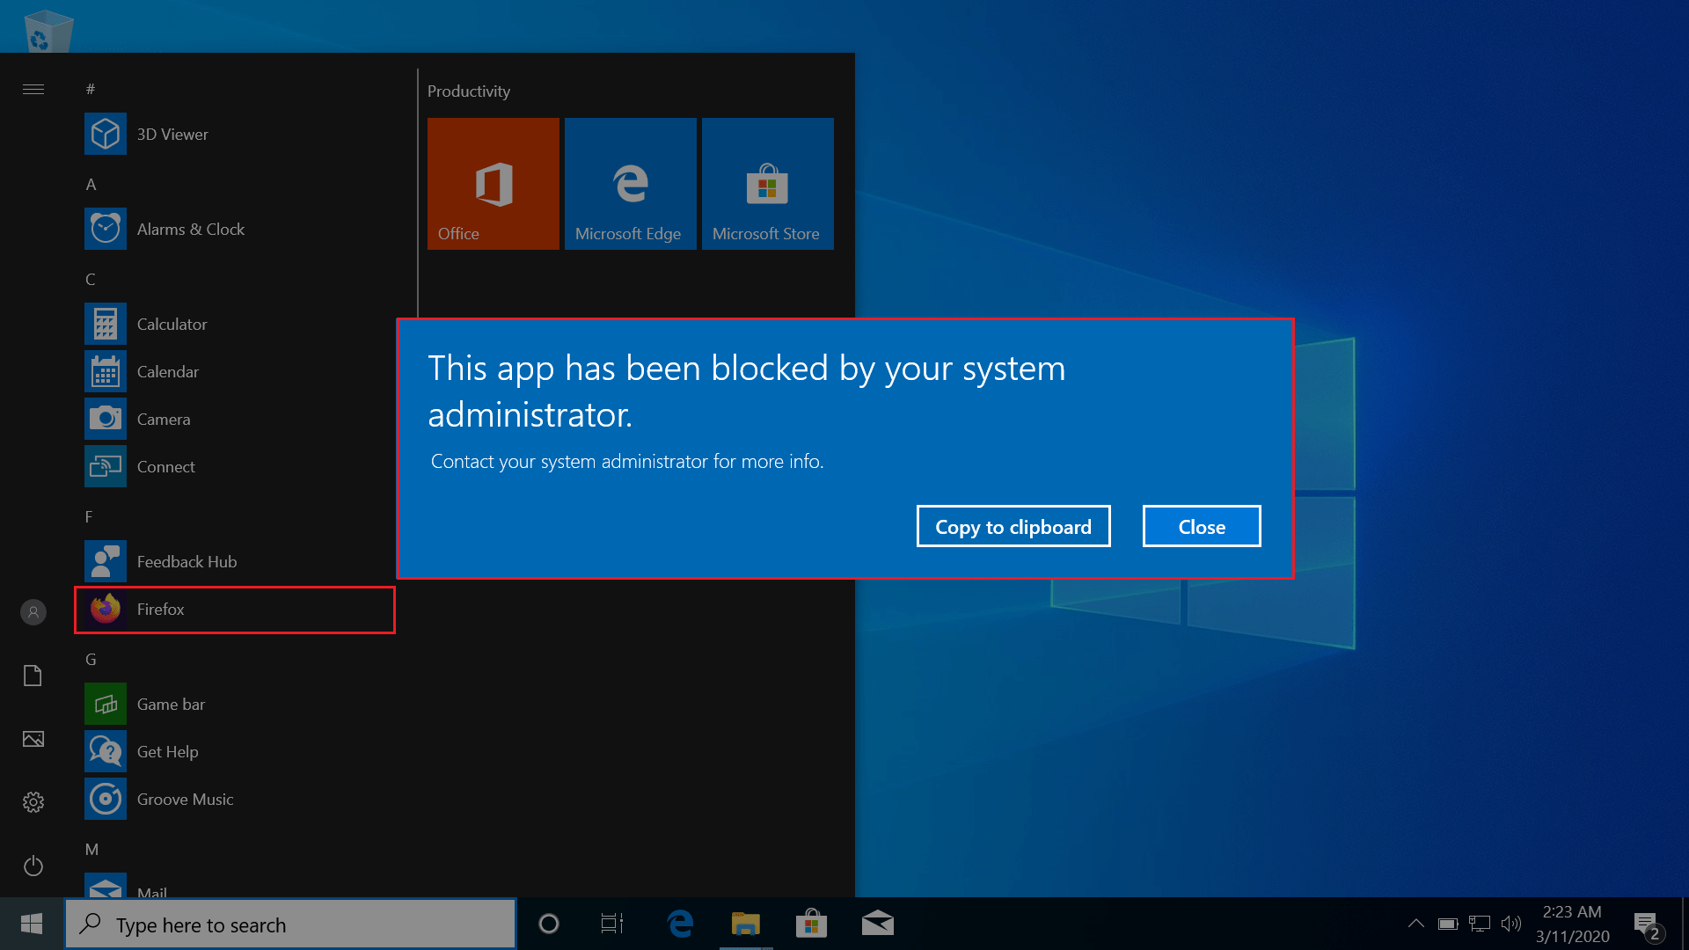The width and height of the screenshot is (1689, 950).
Task: Open the Get Help app
Action: 234,751
